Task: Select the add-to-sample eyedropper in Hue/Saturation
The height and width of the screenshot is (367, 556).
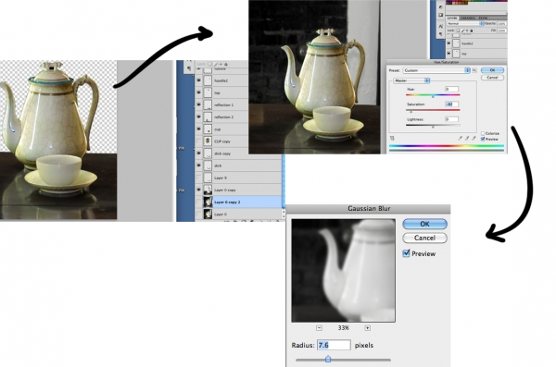Action: (x=467, y=138)
